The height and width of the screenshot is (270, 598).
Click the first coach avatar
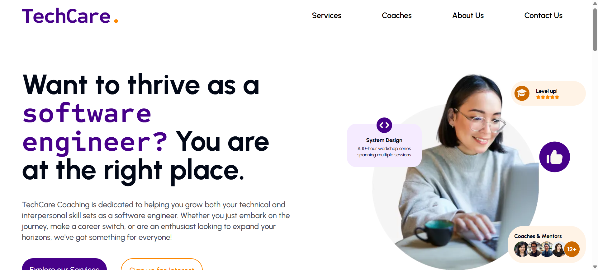click(522, 249)
